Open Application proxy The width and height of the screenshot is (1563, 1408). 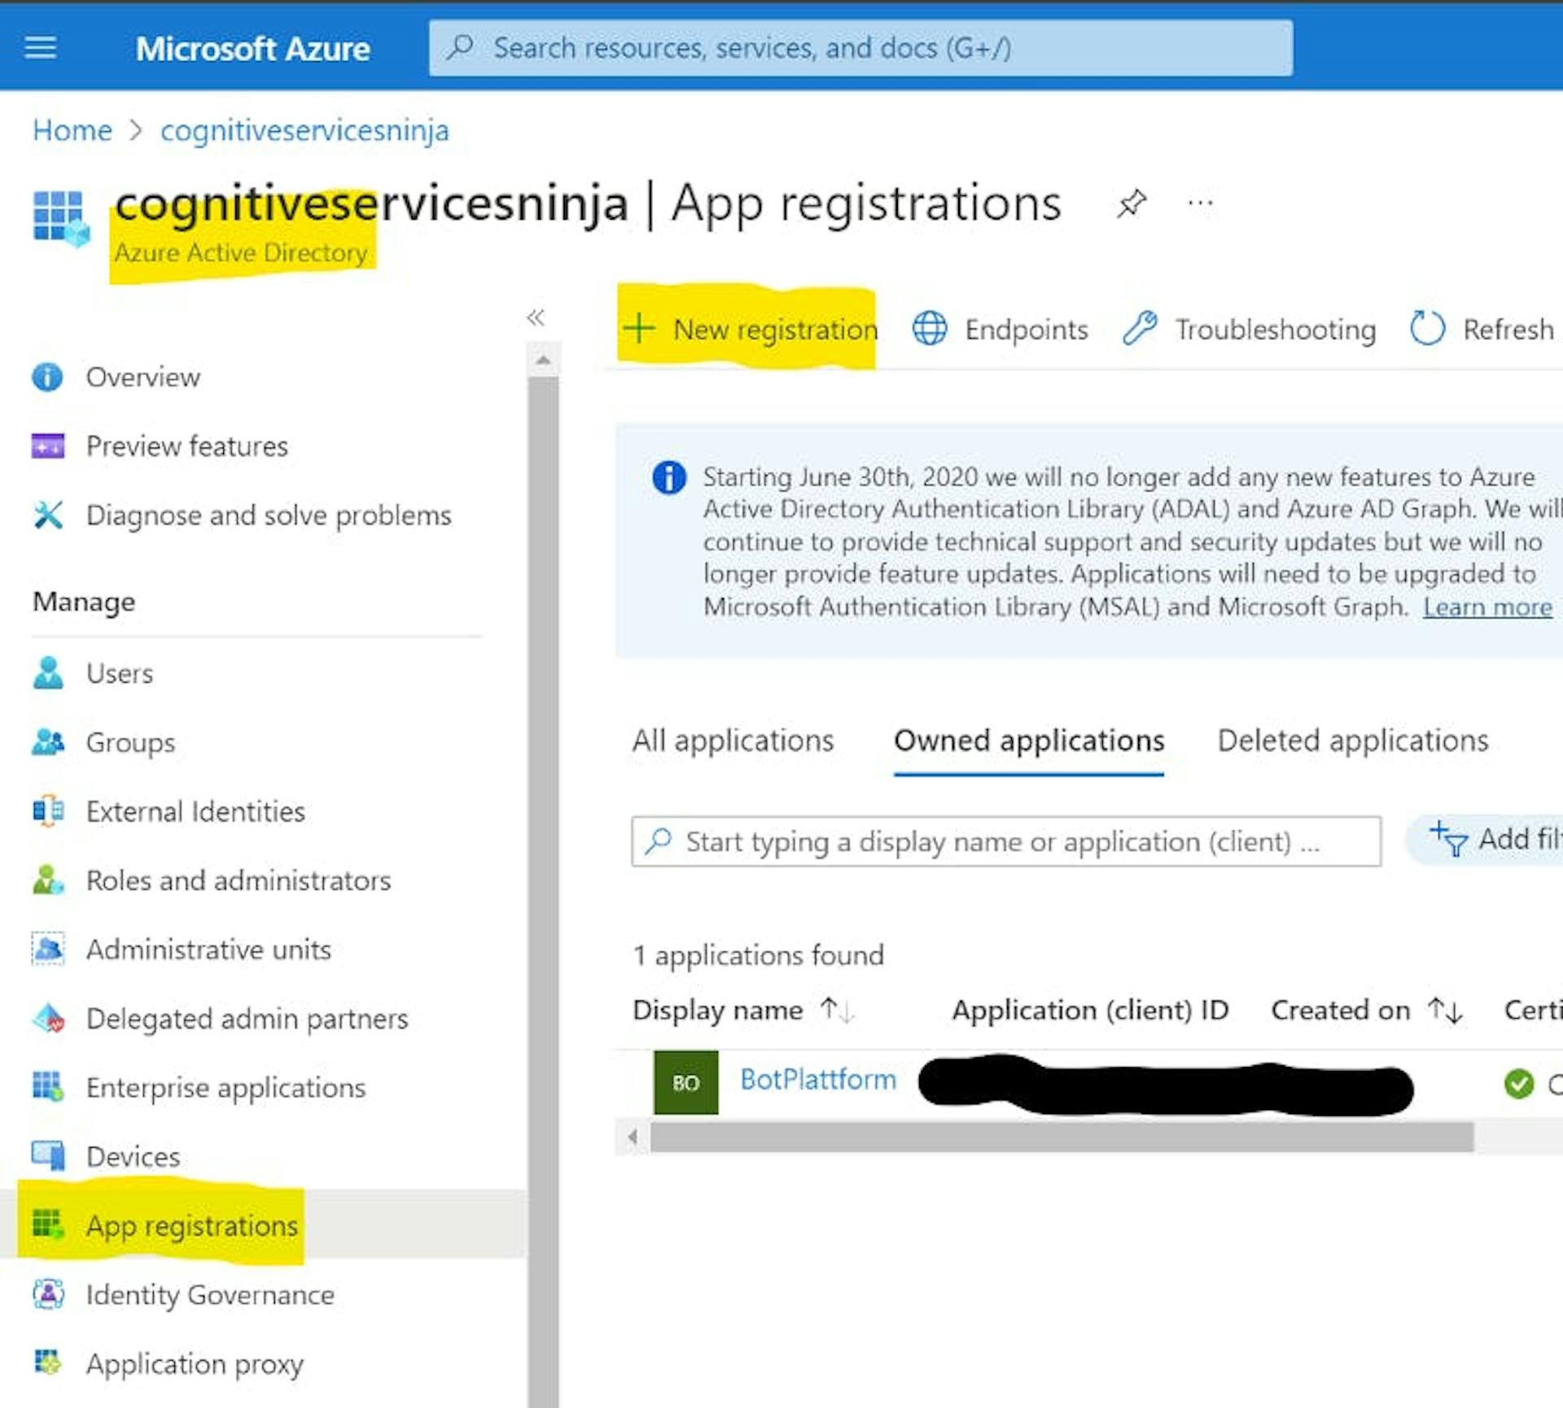click(195, 1364)
